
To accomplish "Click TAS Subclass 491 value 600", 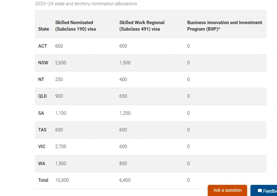I will 123,130.
